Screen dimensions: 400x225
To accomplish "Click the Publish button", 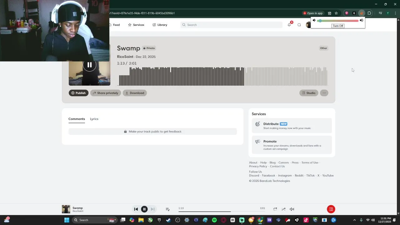I will [x=78, y=93].
